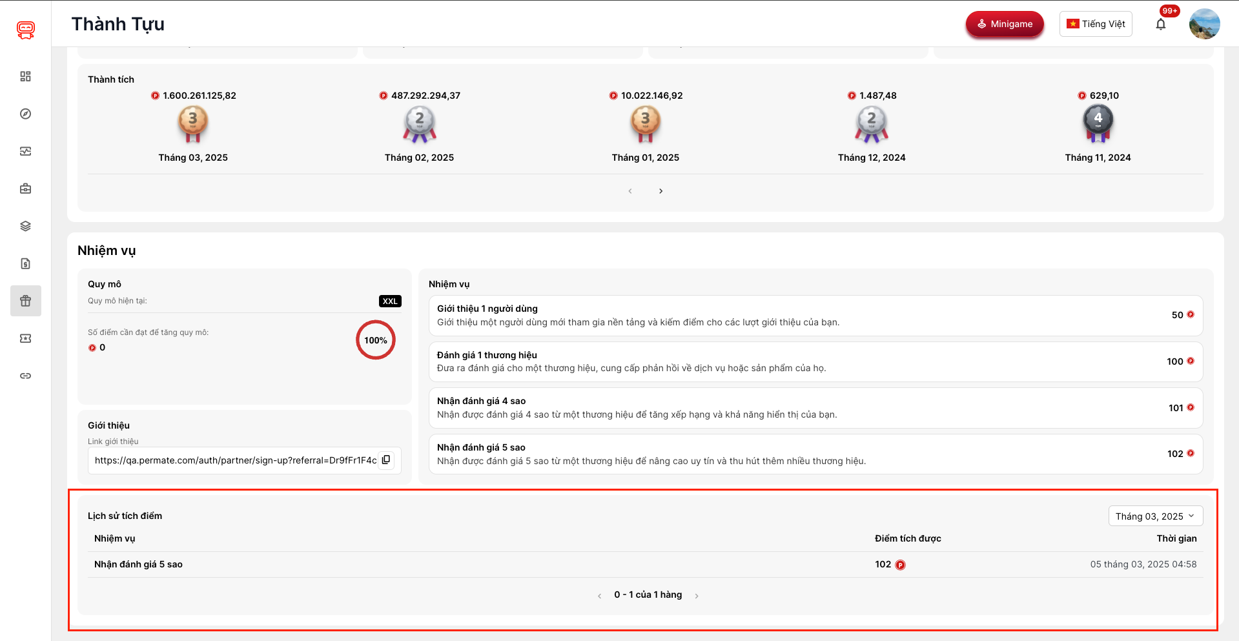Viewport: 1239px width, 641px height.
Task: Open the dashboard grid icon in sidebar
Action: 26,77
